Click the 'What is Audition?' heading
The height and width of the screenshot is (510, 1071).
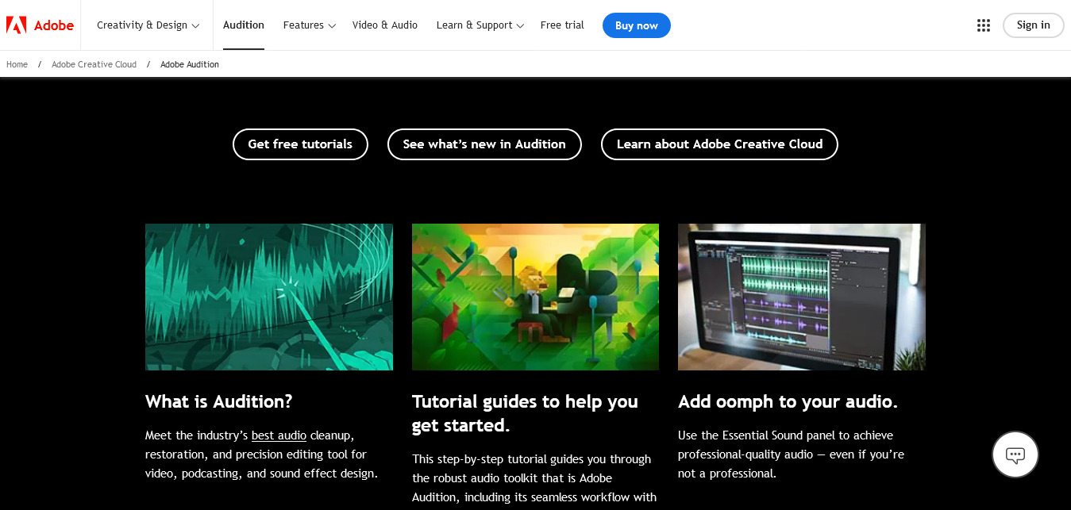coord(219,401)
